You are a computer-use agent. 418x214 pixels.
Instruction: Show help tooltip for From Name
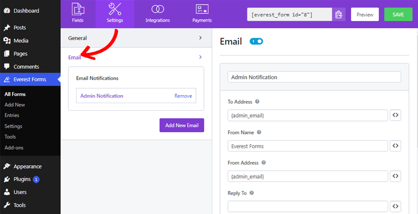tap(259, 132)
